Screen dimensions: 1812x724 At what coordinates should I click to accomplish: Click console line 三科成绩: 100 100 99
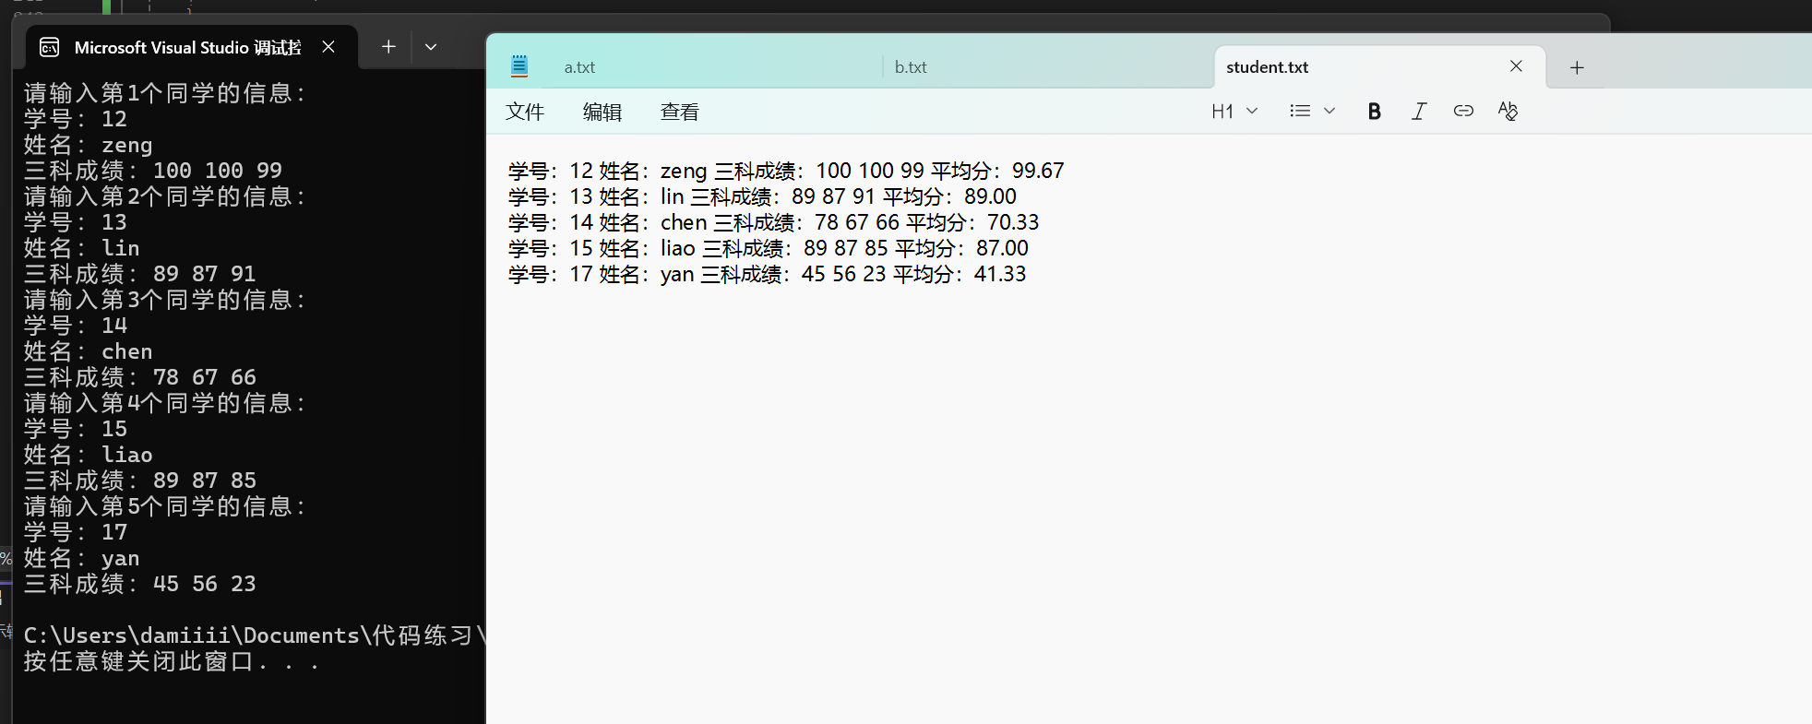point(153,171)
